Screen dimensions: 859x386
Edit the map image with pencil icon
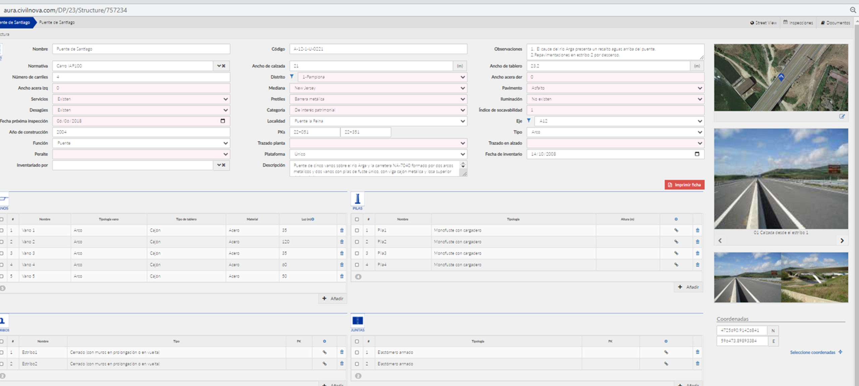(x=842, y=116)
